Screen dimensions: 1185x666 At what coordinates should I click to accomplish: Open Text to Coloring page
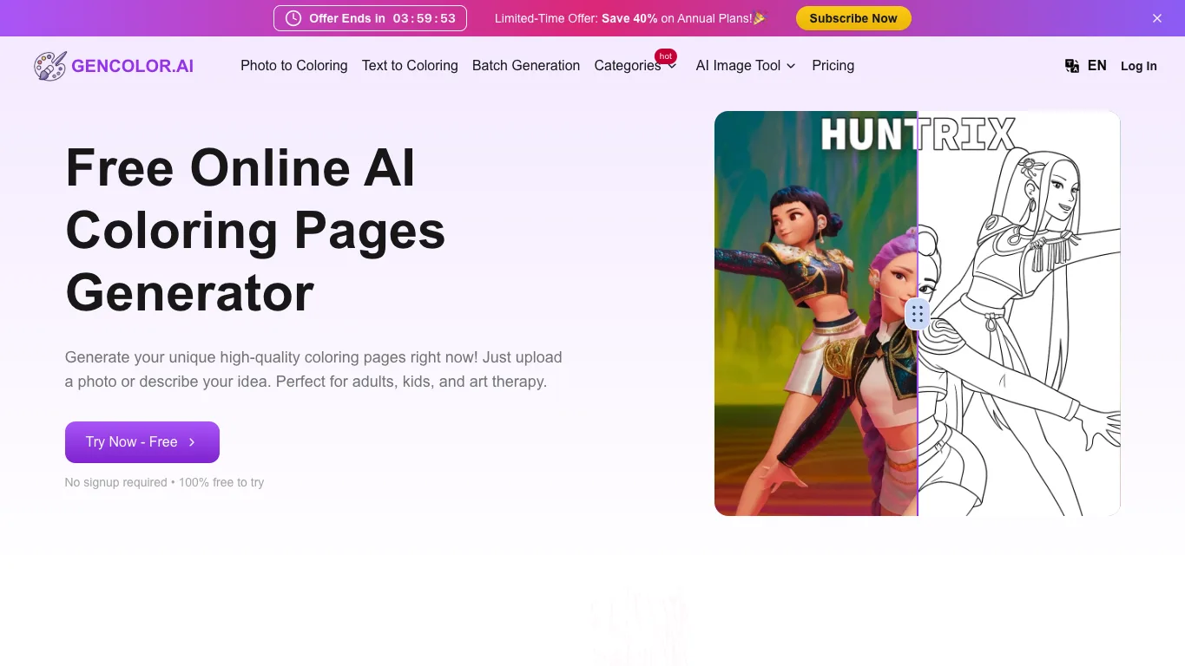tap(410, 66)
